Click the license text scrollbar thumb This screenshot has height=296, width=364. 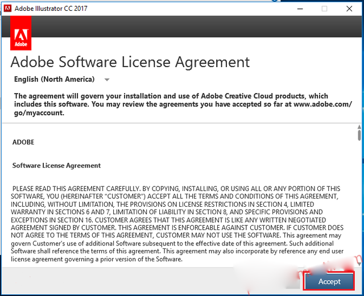[359, 135]
